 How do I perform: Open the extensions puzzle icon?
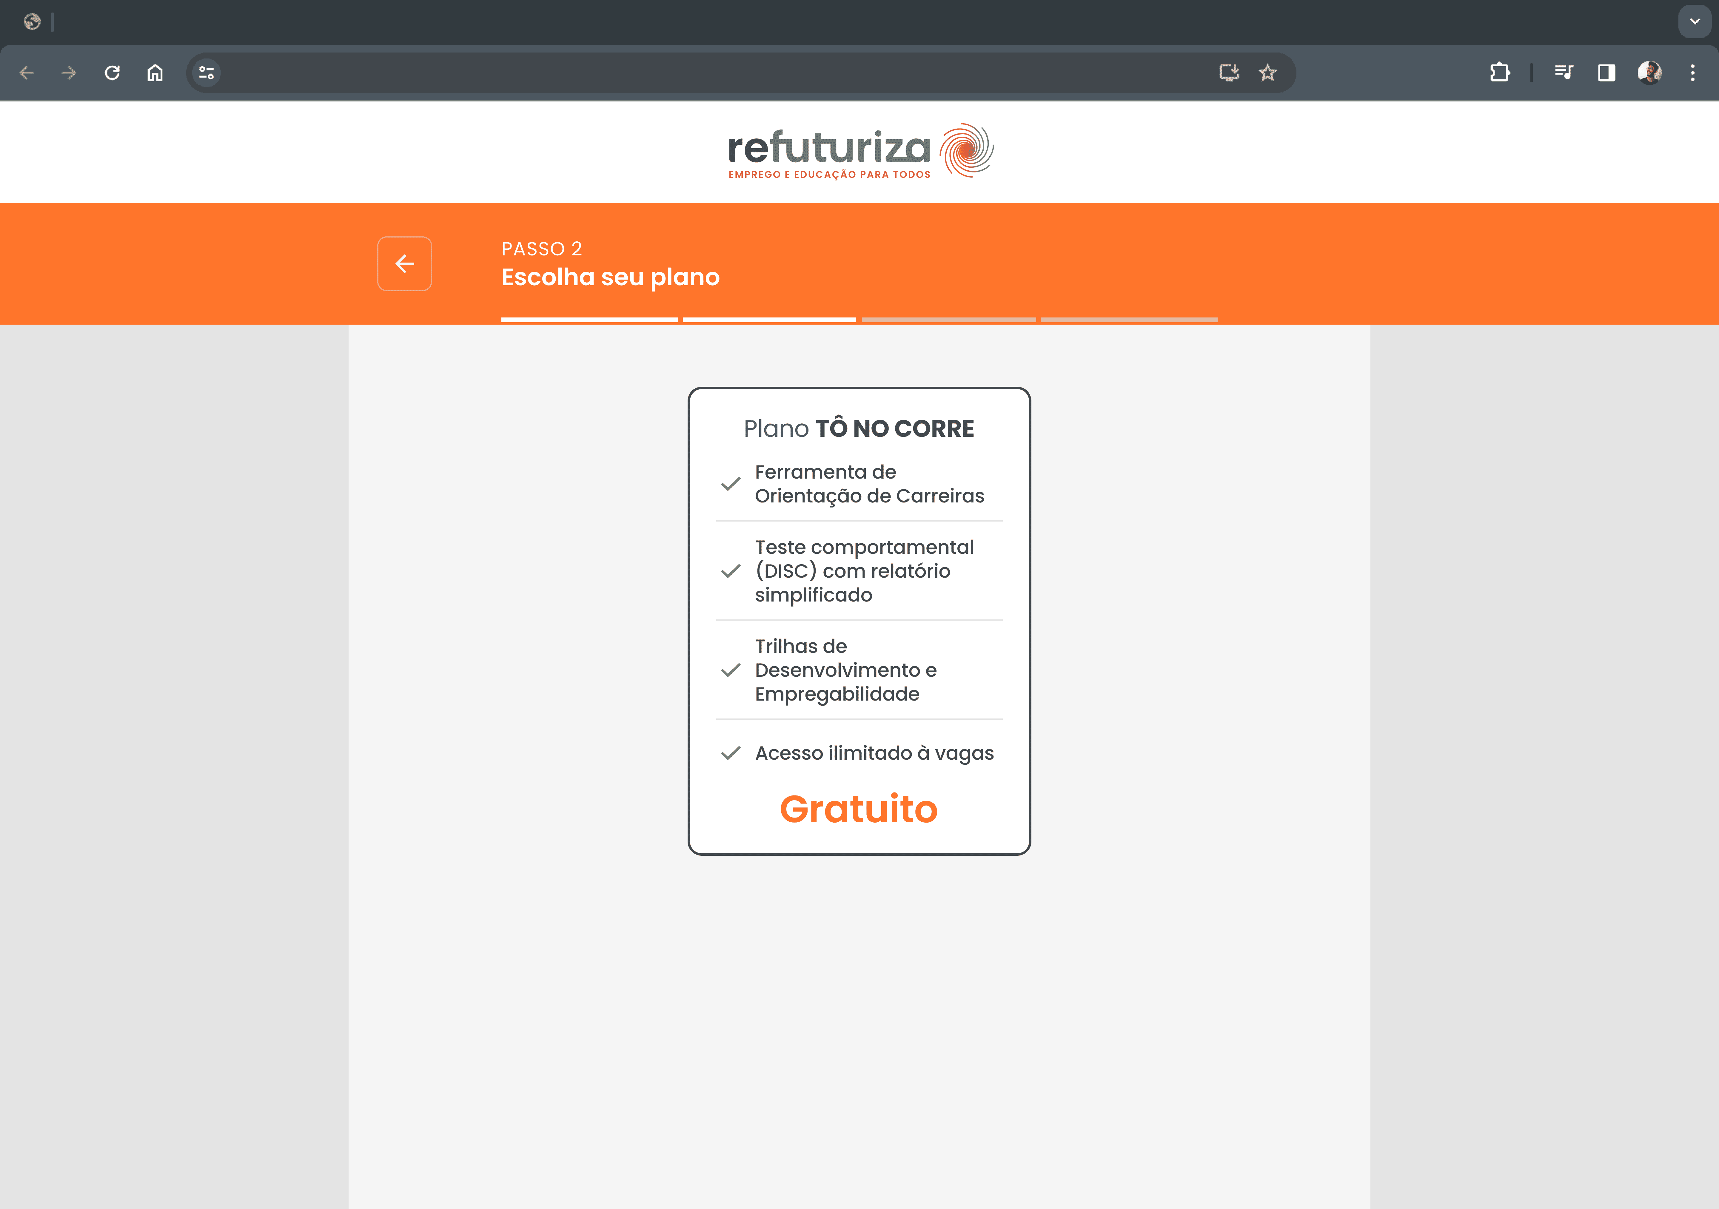1500,73
